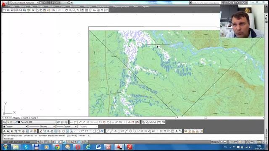The width and height of the screenshot is (269, 151).
Task: Select the Fillet tool
Action: point(98,131)
